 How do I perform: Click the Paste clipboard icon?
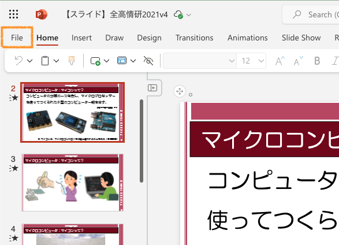pos(44,61)
